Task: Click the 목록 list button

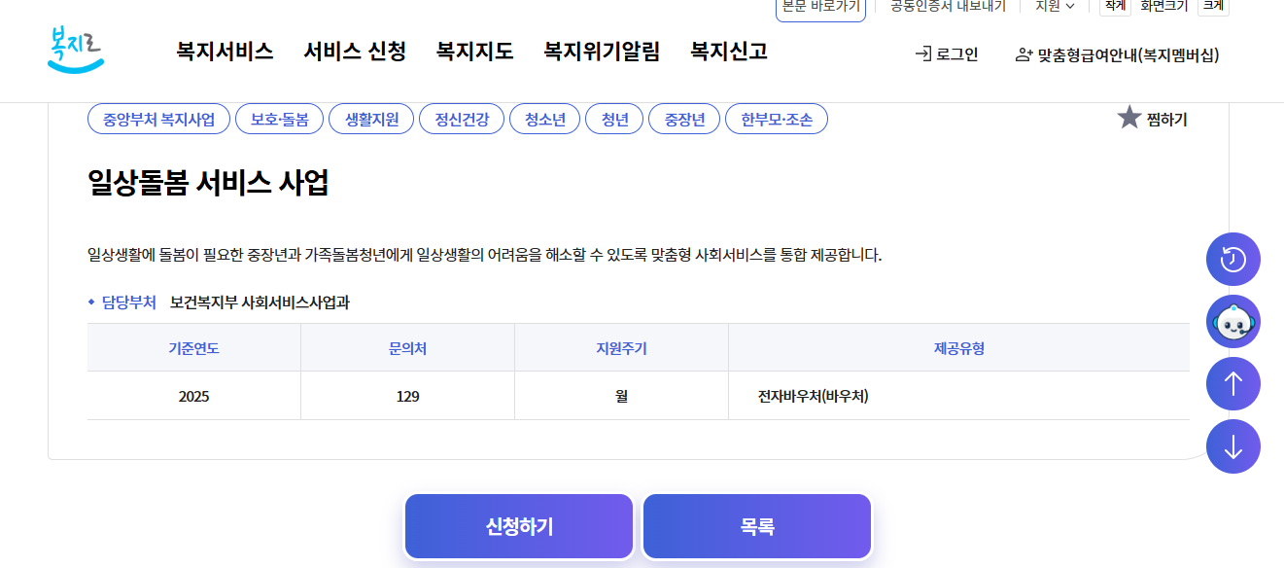Action: tap(756, 525)
